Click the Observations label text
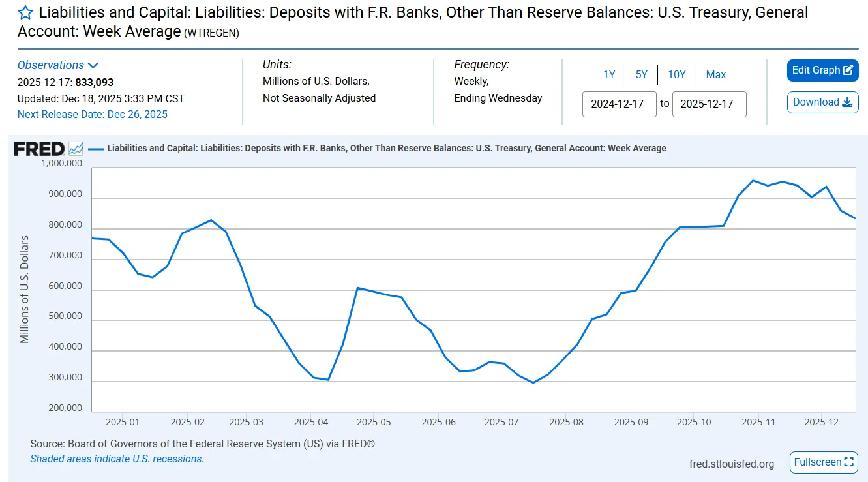The width and height of the screenshot is (868, 482). (51, 65)
